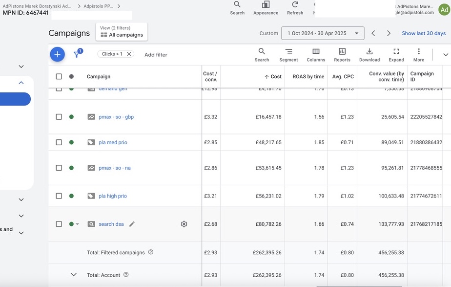Open the filter funnel icon
451x287 pixels.
pos(78,53)
